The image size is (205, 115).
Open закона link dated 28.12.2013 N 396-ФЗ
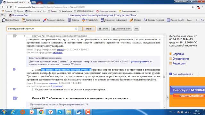[x=60, y=50]
